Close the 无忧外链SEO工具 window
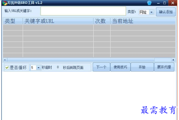This screenshot has height=120, width=179. pos(173,3)
